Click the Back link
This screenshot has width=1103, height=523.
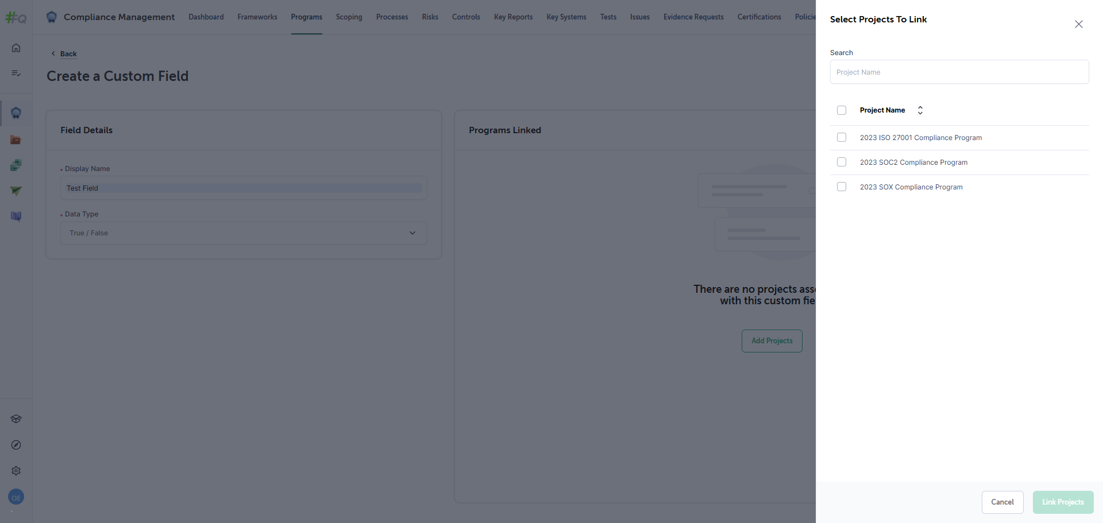tap(68, 54)
